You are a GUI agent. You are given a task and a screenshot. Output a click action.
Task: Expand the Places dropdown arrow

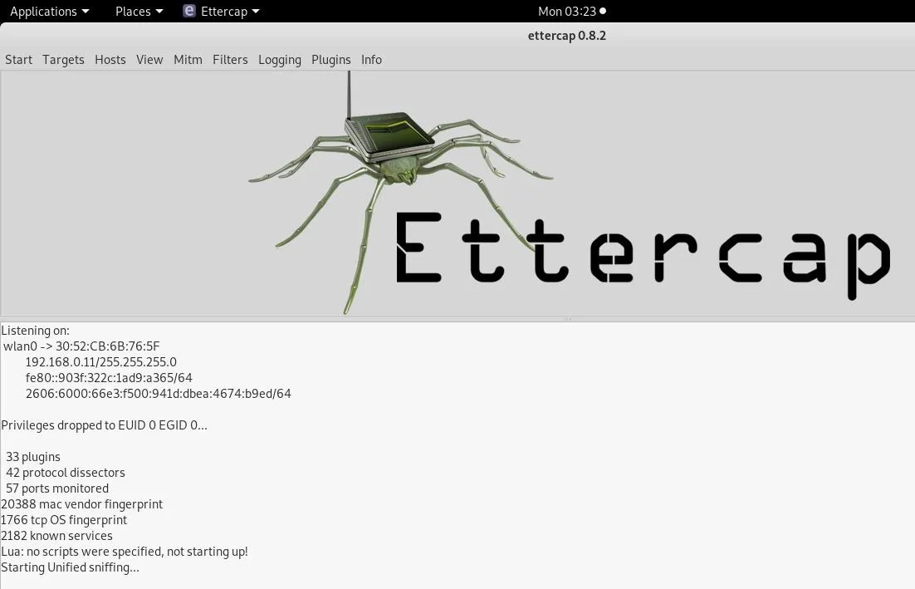click(x=159, y=11)
